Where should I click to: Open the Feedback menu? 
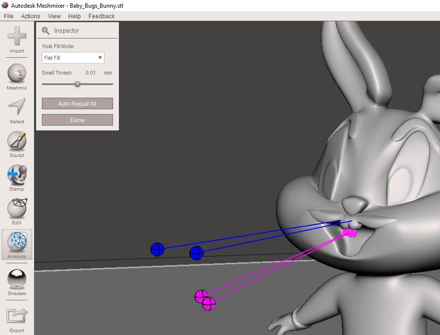coord(102,16)
